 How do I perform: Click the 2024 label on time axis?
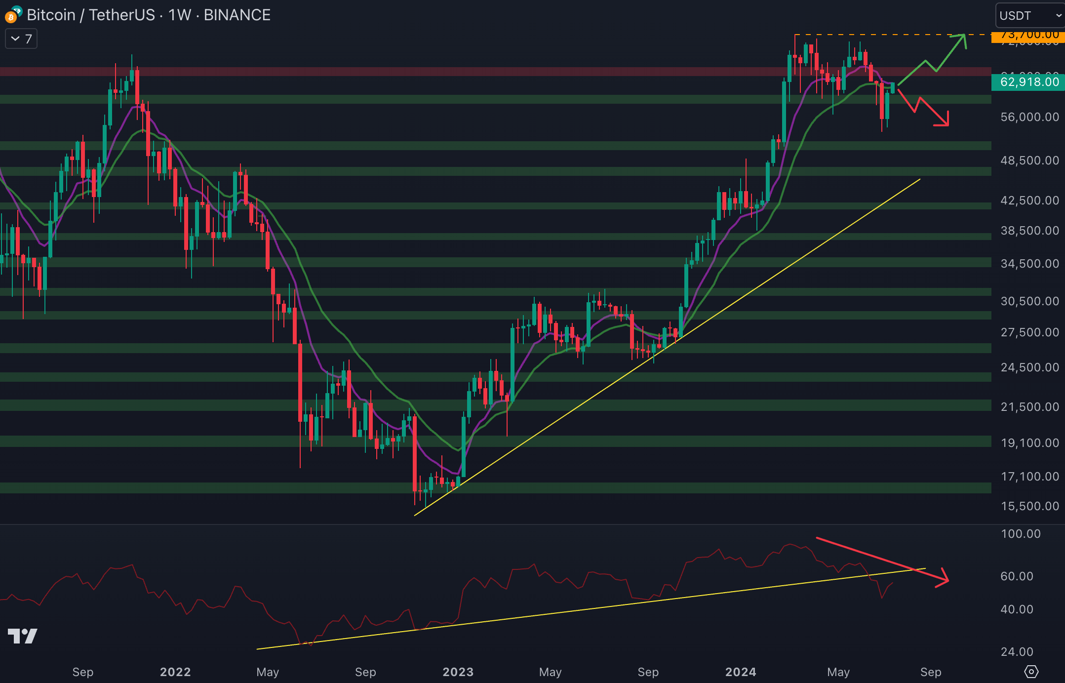(740, 672)
